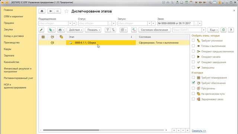This screenshot has width=238, height=134.
Task: Uncheck the Требуют обеспечения checkbox
Action: 193,83
